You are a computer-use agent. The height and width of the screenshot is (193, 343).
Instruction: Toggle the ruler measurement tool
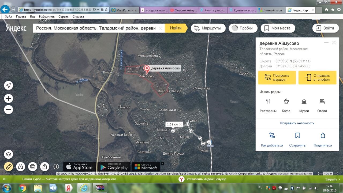pyautogui.click(x=9, y=166)
